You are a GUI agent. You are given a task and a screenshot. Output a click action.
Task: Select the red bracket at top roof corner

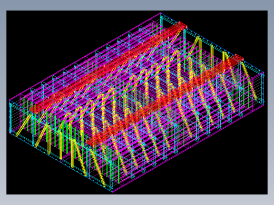click(182, 24)
